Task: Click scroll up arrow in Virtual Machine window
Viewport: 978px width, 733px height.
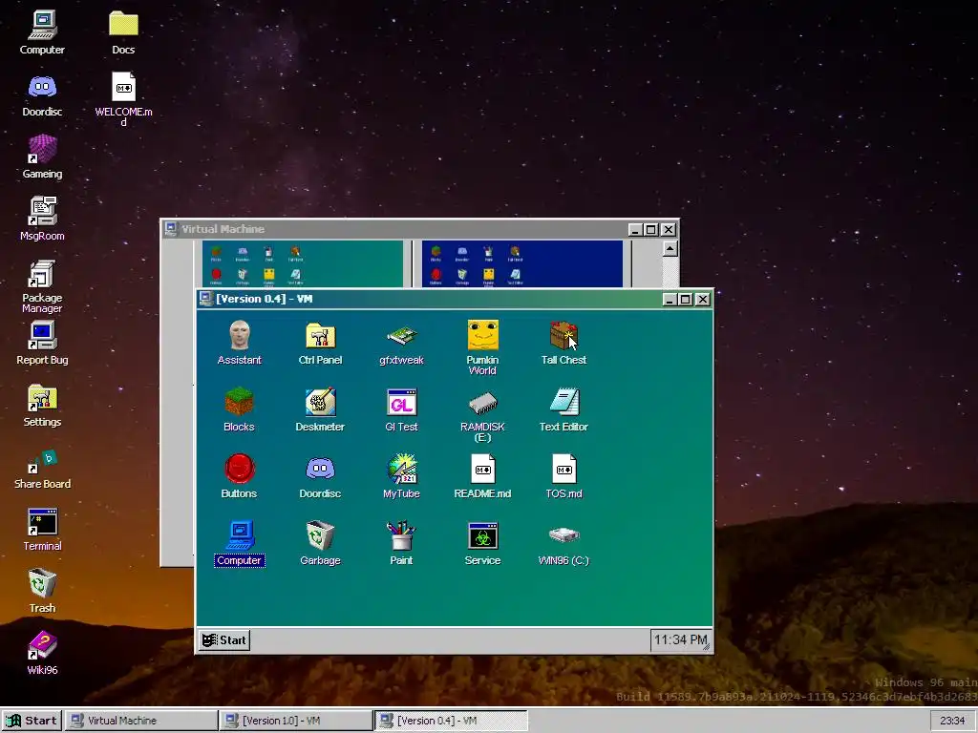Action: (670, 249)
